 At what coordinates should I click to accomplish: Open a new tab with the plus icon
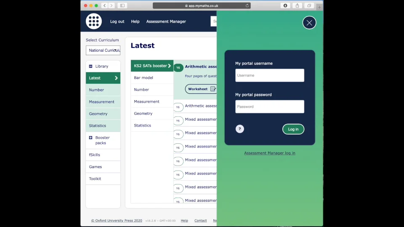pos(319,7)
